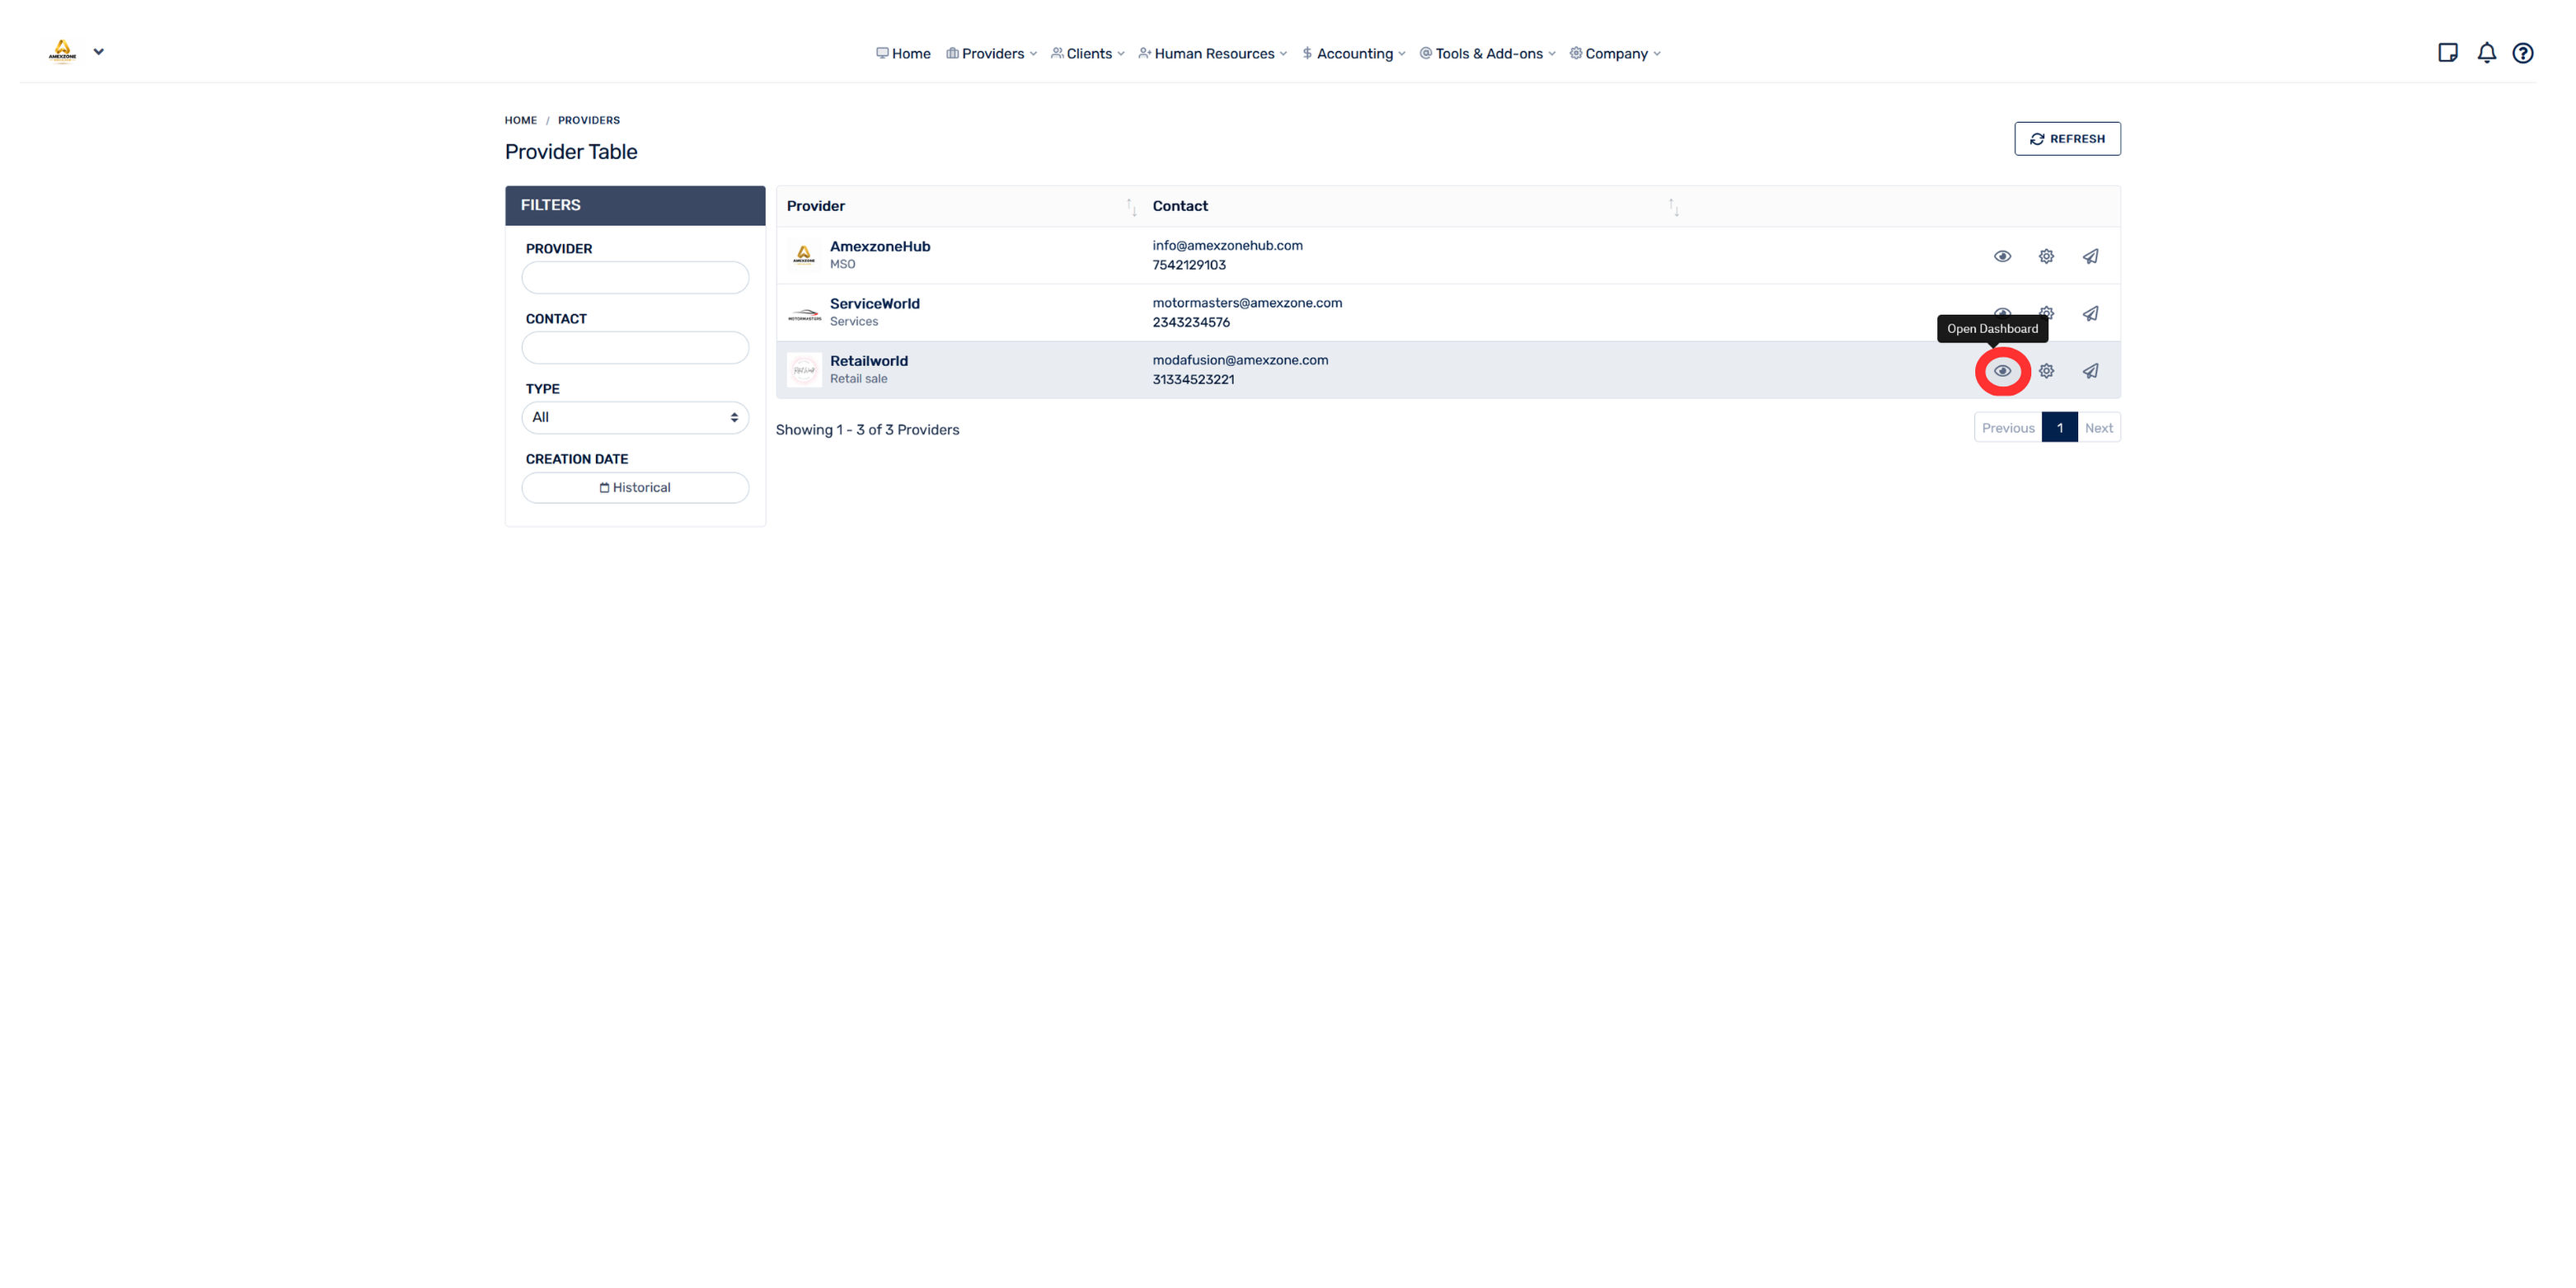
Task: Click the PROVIDERS breadcrumb link
Action: [x=589, y=120]
